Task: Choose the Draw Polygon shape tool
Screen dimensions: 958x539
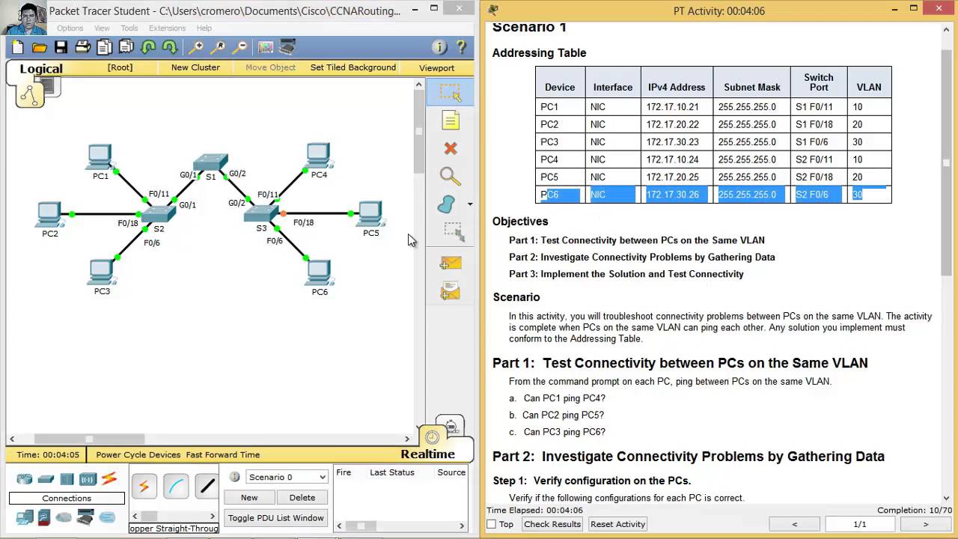Action: pos(447,204)
